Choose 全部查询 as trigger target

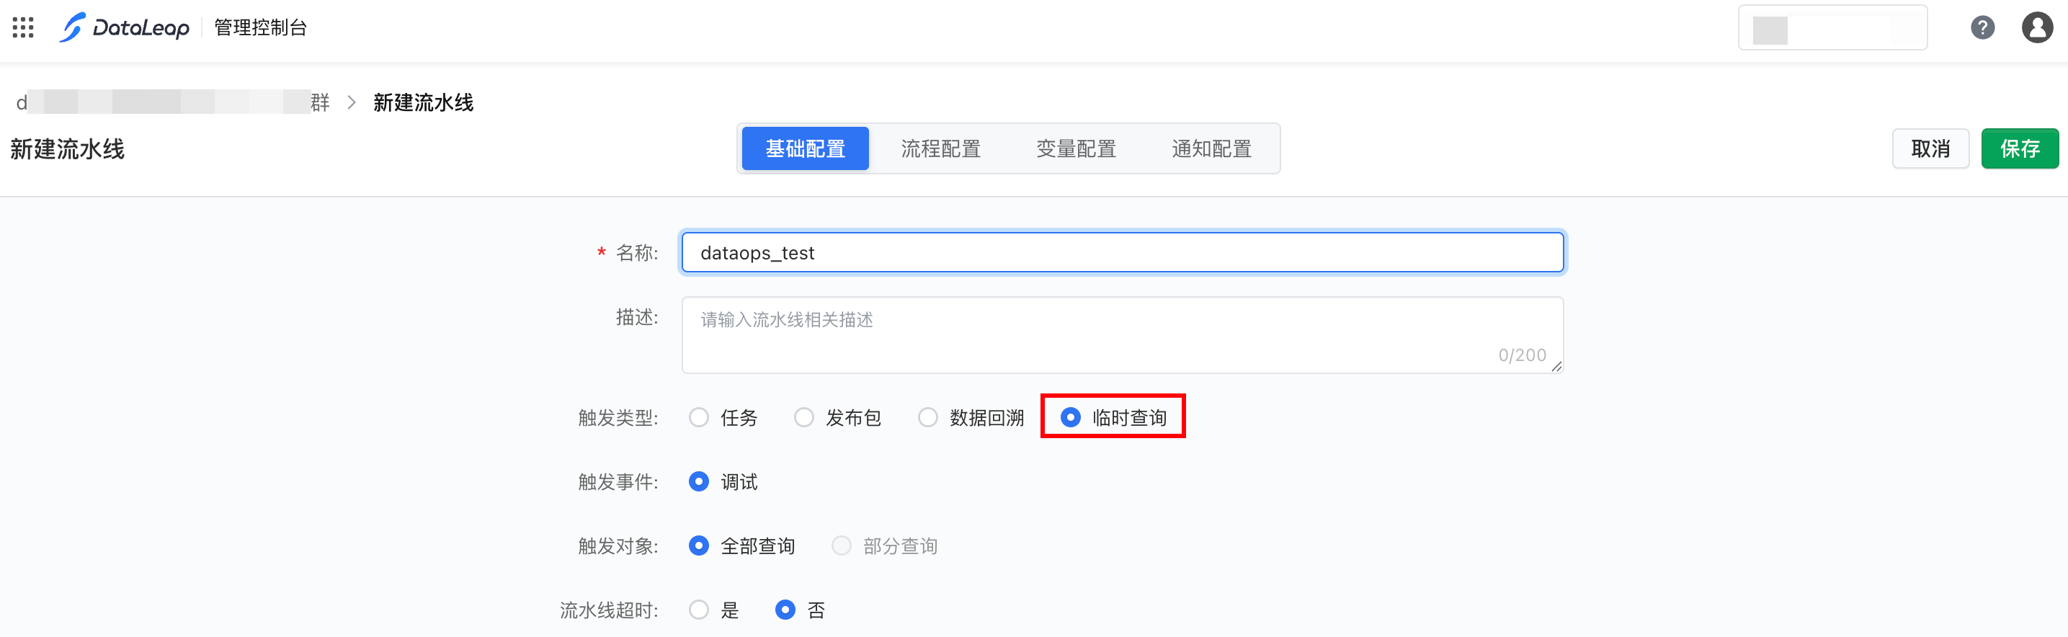pos(699,546)
